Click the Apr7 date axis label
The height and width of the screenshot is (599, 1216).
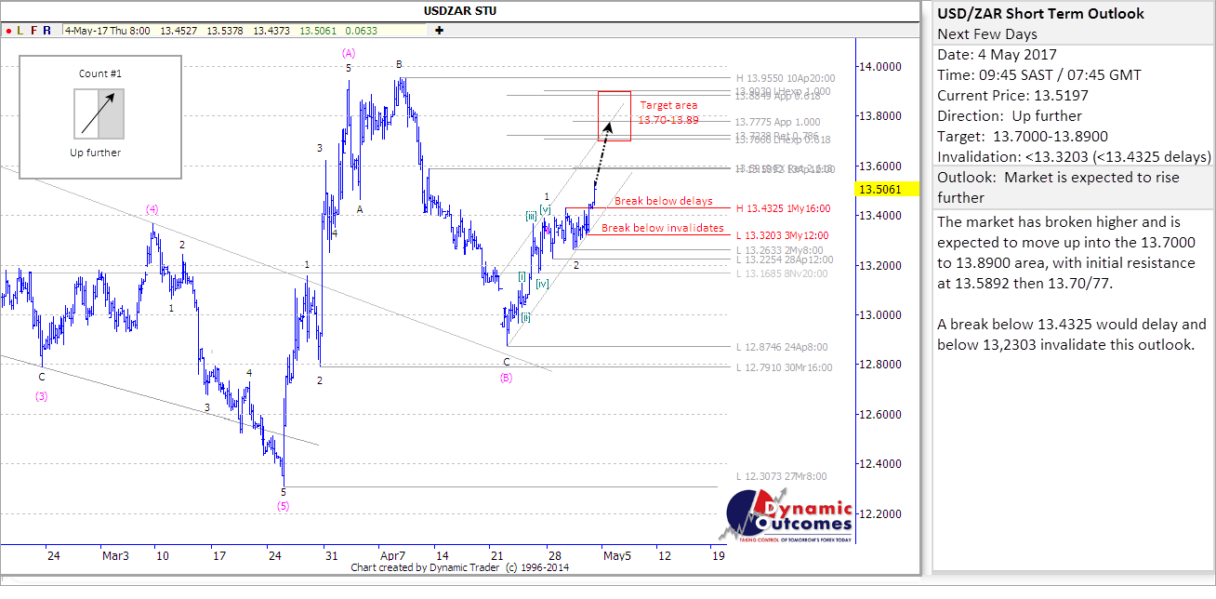point(392,555)
